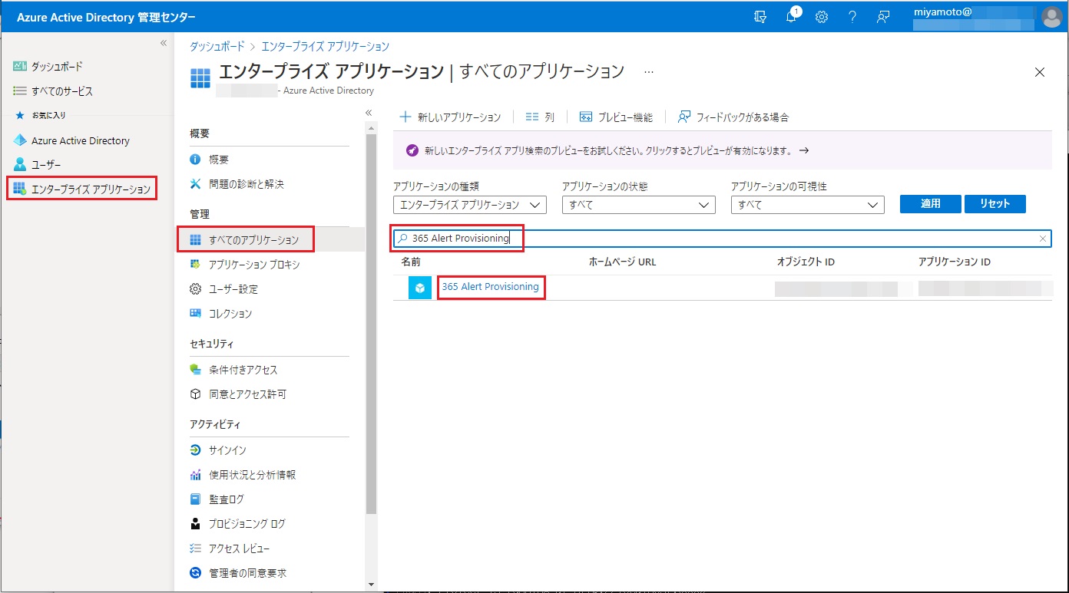Image resolution: width=1069 pixels, height=593 pixels.
Task: Click the リセット button
Action: (995, 204)
